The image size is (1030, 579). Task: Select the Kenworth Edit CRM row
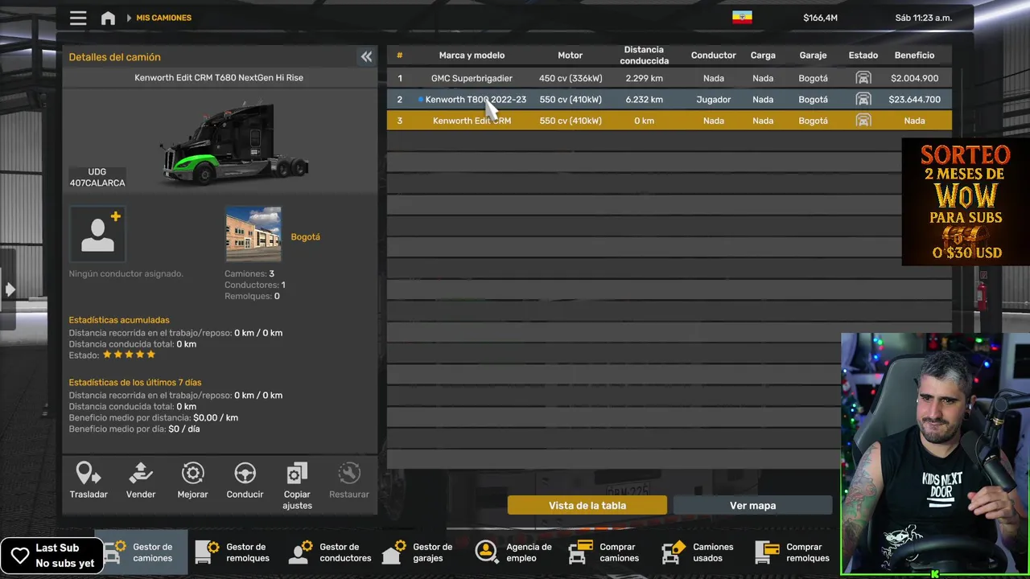click(669, 121)
